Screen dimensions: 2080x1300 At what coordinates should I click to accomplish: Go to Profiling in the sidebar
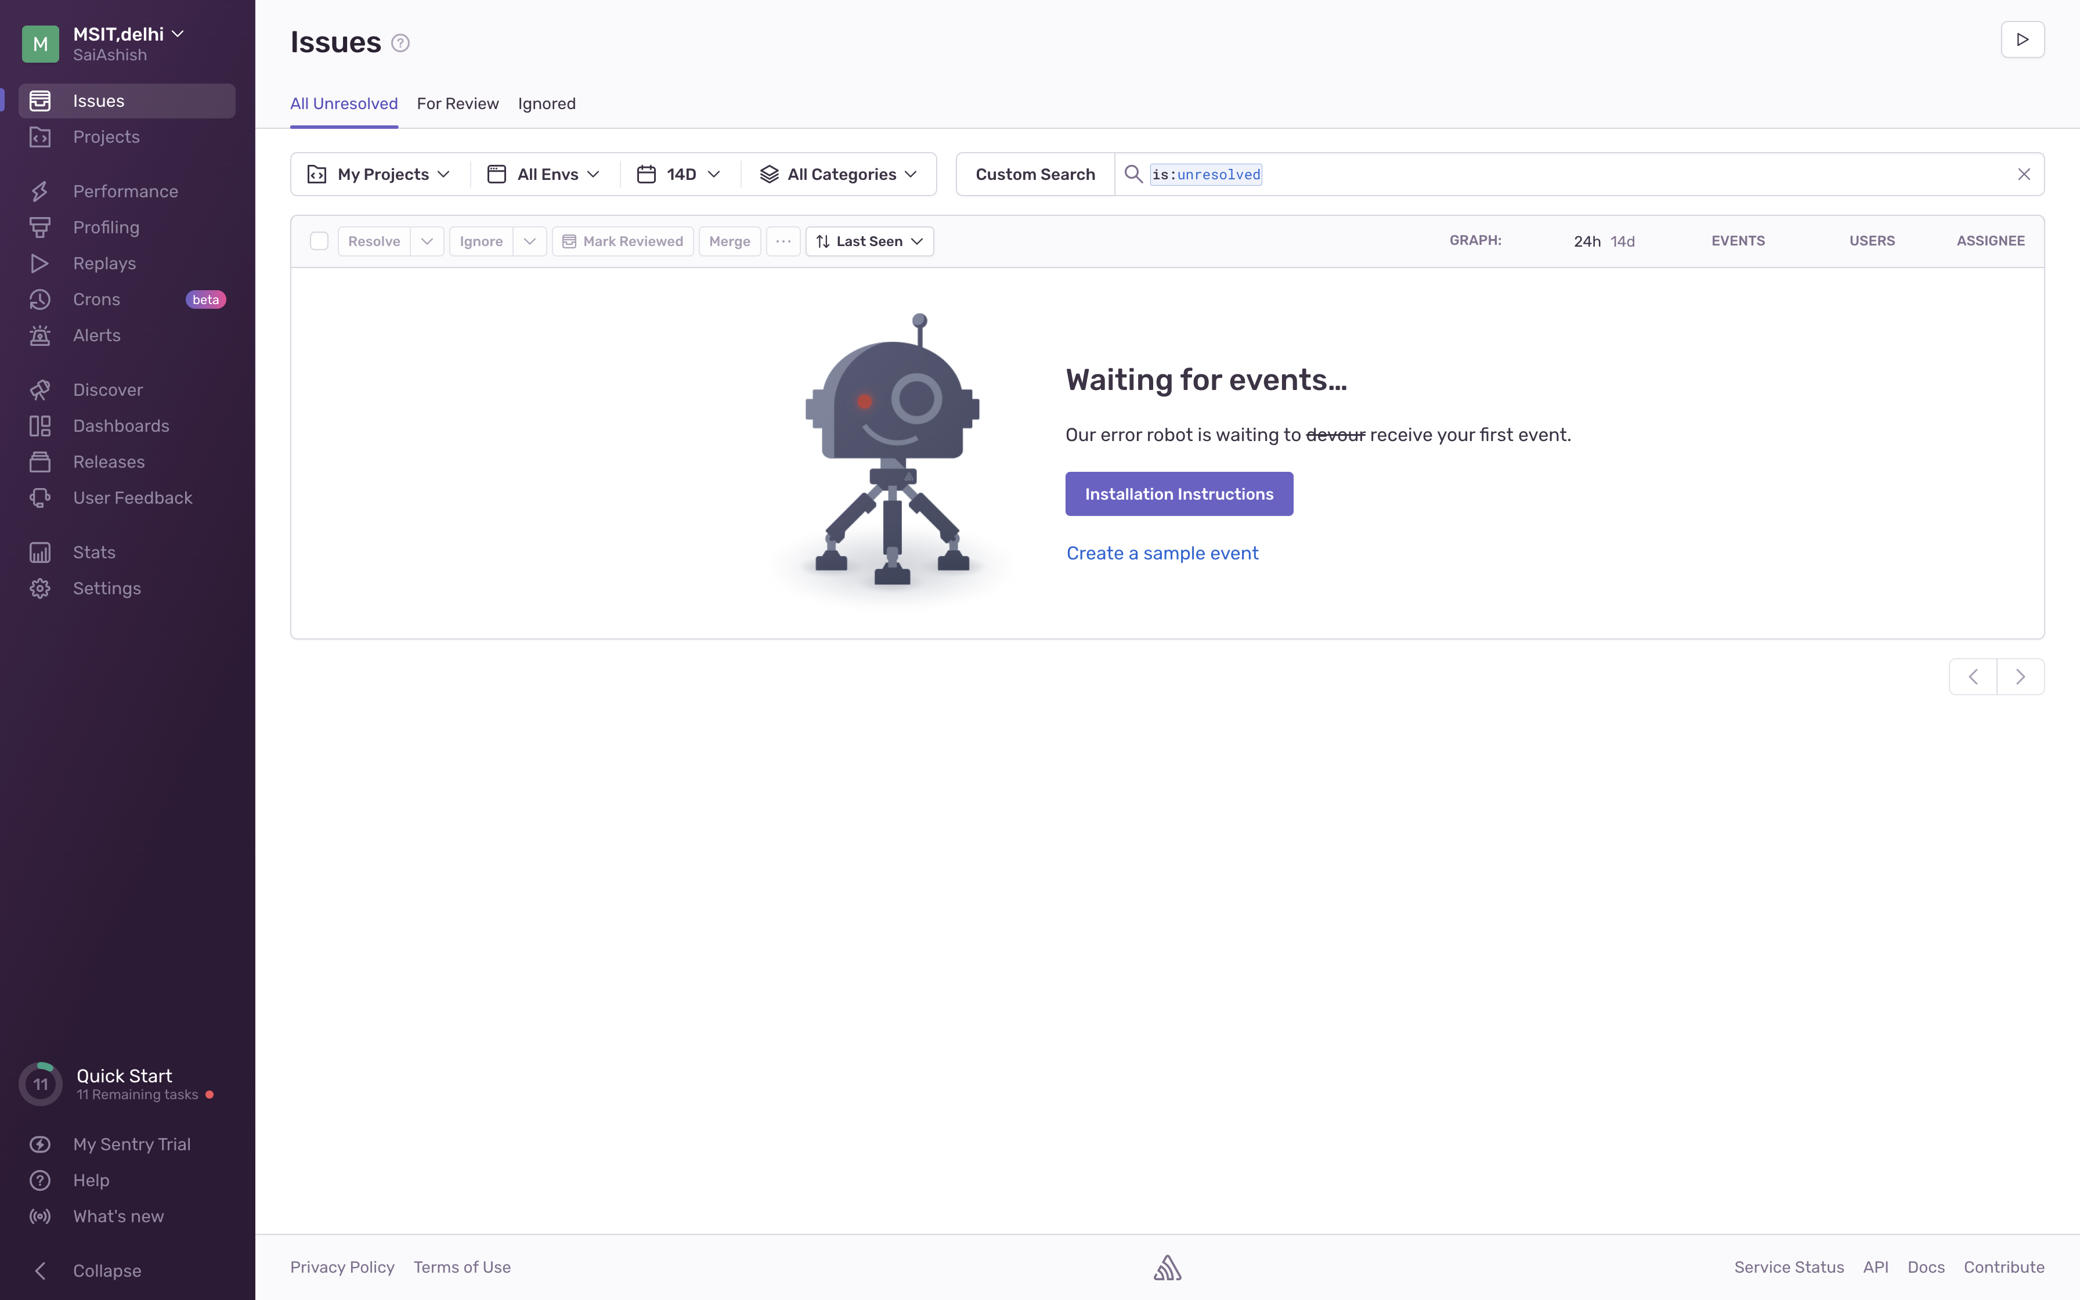coord(105,227)
